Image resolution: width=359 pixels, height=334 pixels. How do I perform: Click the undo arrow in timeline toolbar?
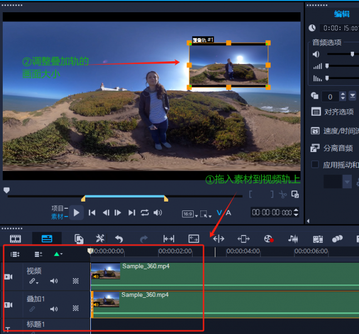coord(119,239)
